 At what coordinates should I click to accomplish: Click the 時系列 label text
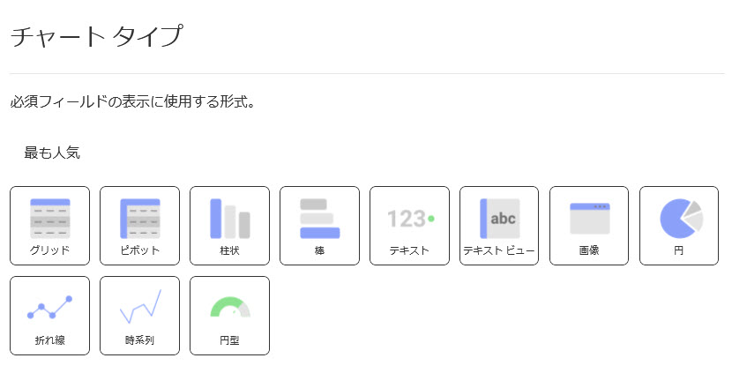(x=139, y=340)
